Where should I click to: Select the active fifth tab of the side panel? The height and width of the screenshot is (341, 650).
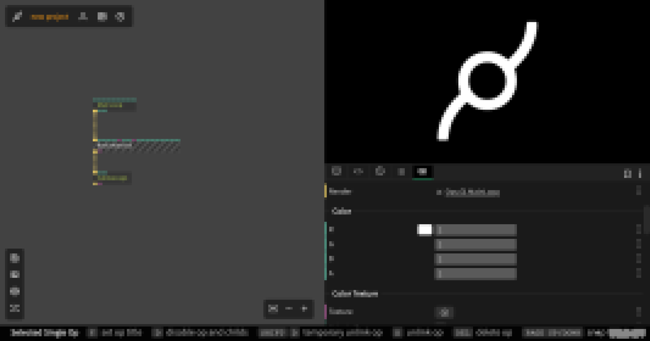422,172
